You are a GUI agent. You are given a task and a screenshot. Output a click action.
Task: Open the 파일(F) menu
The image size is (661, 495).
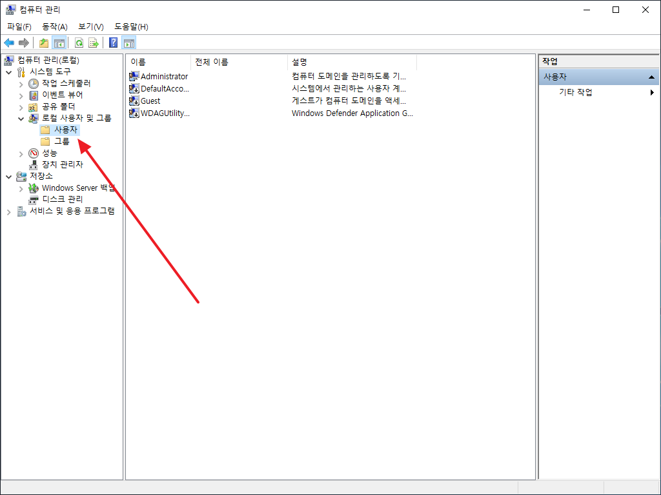19,26
